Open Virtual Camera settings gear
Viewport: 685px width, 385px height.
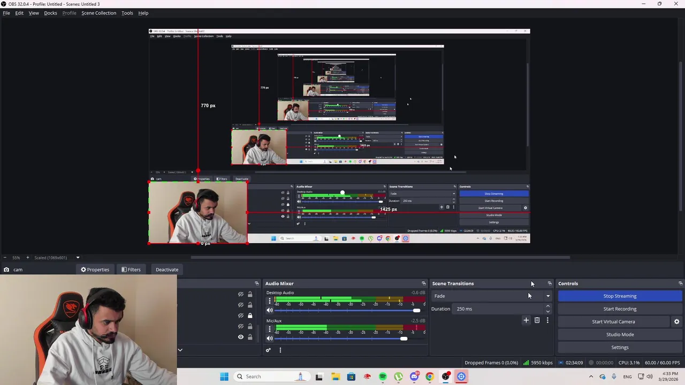point(676,322)
